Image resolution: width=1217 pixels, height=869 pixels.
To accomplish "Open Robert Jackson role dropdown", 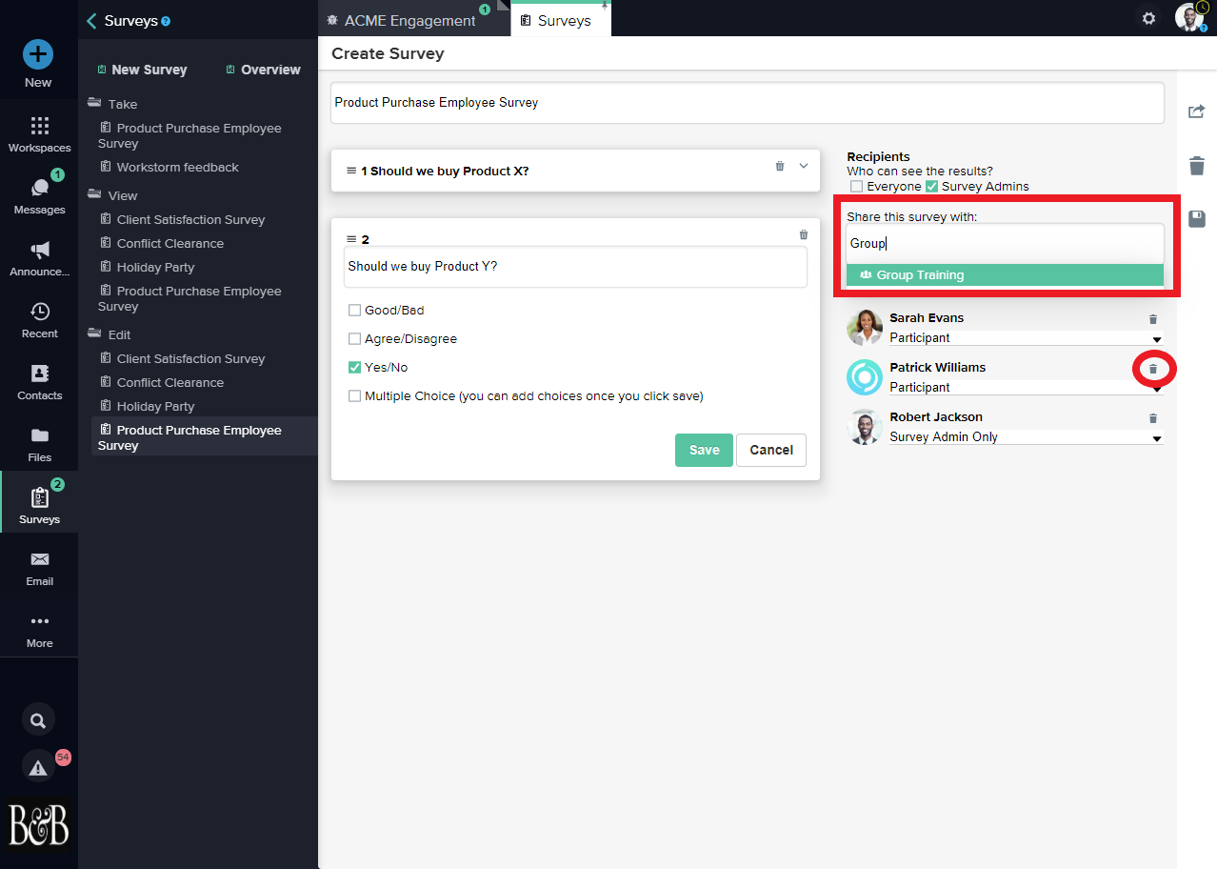I will click(x=1027, y=437).
